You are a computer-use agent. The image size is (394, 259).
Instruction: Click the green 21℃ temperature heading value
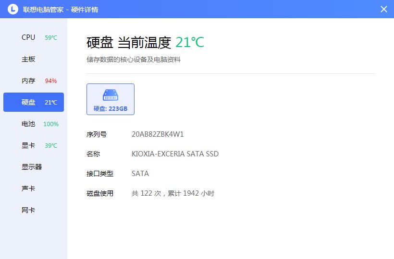point(190,42)
